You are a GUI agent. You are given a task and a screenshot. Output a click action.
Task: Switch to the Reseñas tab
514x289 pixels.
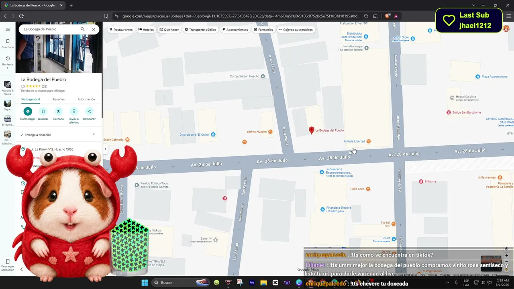point(59,99)
